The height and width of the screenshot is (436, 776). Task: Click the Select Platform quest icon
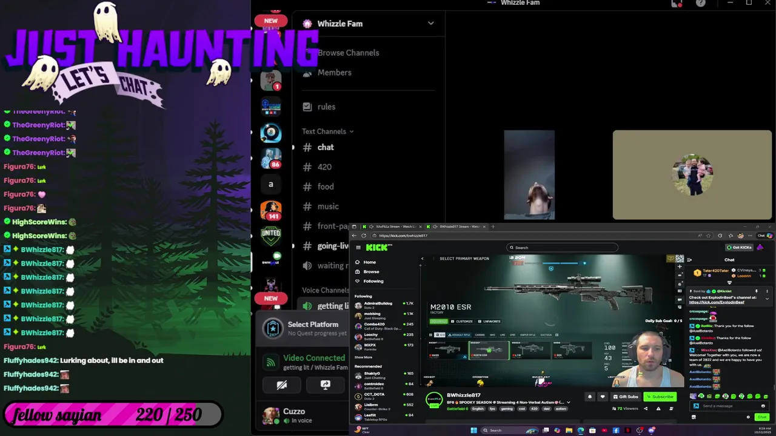273,328
